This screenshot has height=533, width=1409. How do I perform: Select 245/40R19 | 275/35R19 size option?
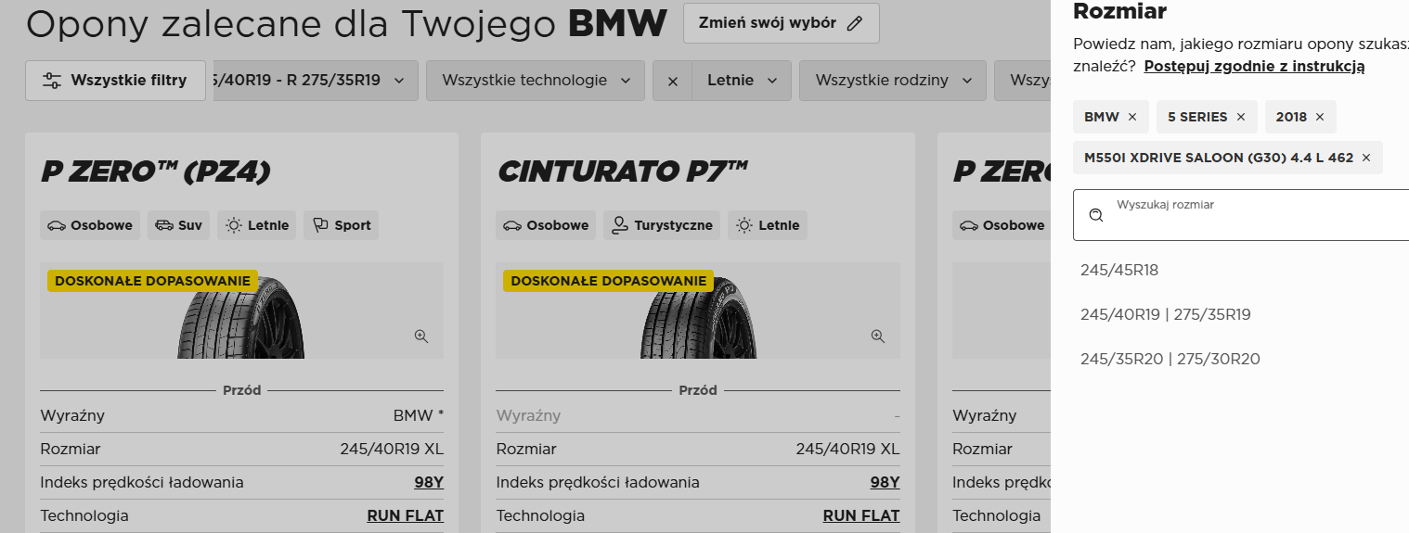coord(1166,315)
